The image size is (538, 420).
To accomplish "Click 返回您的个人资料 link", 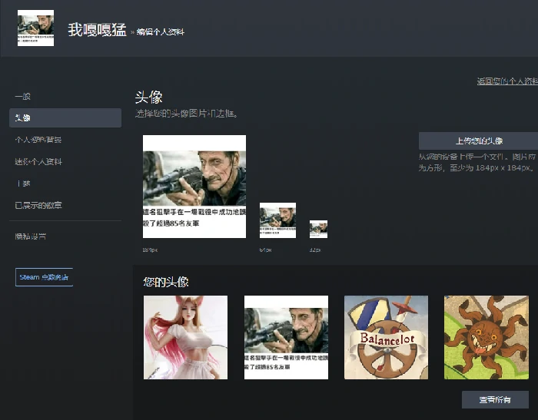I will (506, 81).
